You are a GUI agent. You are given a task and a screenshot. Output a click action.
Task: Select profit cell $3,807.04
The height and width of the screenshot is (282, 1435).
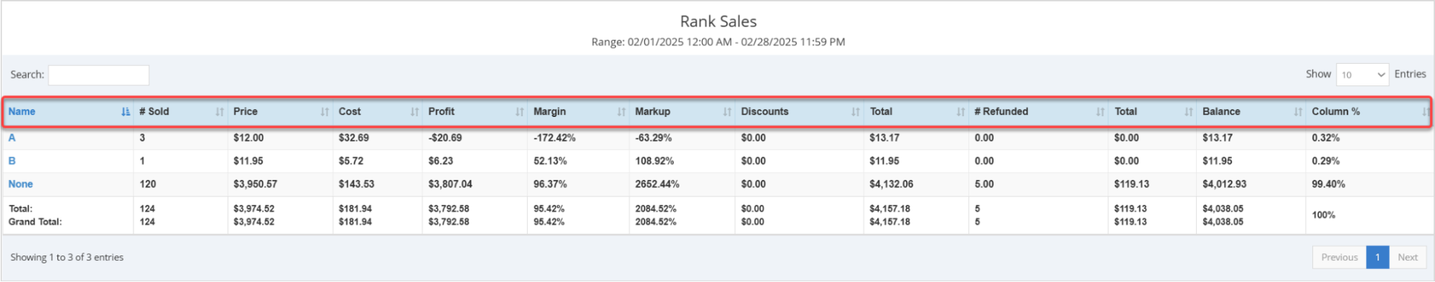(450, 184)
